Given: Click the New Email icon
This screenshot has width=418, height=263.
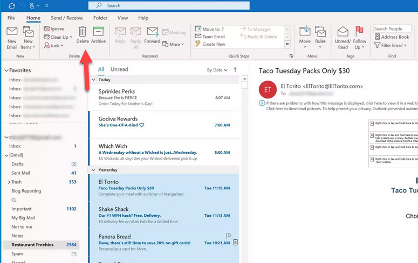Looking at the screenshot, I should pyautogui.click(x=12, y=31).
